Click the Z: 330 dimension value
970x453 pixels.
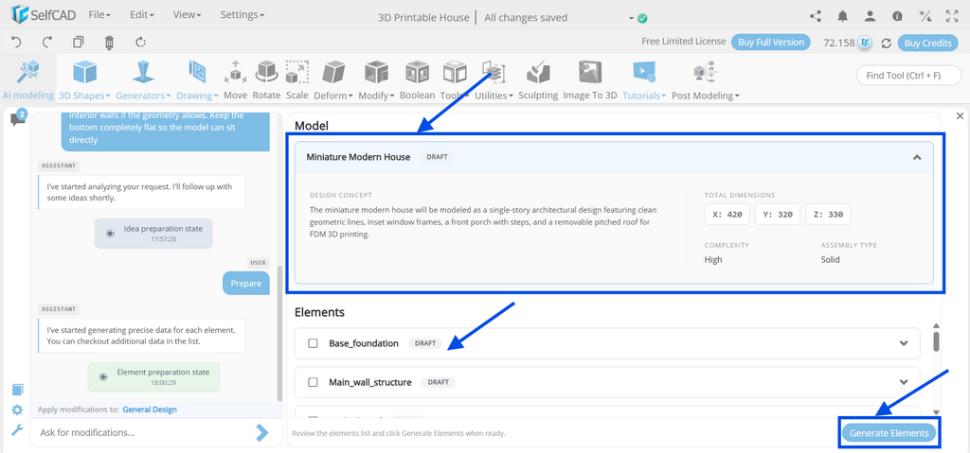click(828, 215)
